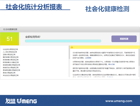The image size is (140, 106).
Task: Click the 社会化统计分析报表 slide heading
Action: point(34,7)
